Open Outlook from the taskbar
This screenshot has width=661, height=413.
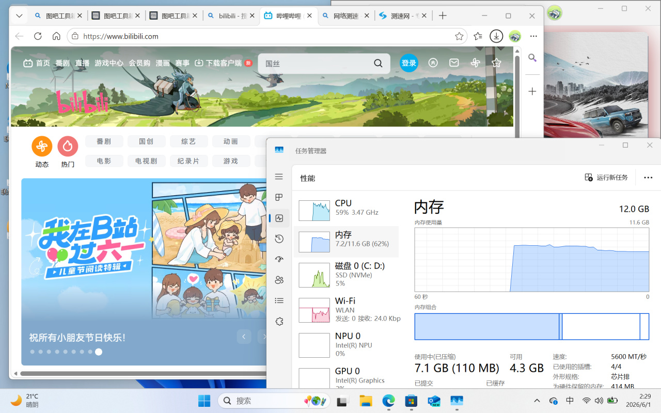[x=434, y=401]
